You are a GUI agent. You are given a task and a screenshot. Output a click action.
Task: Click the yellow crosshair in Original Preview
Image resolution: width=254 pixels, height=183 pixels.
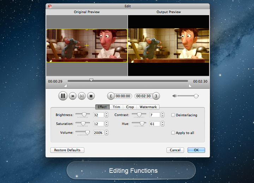(x=87, y=45)
